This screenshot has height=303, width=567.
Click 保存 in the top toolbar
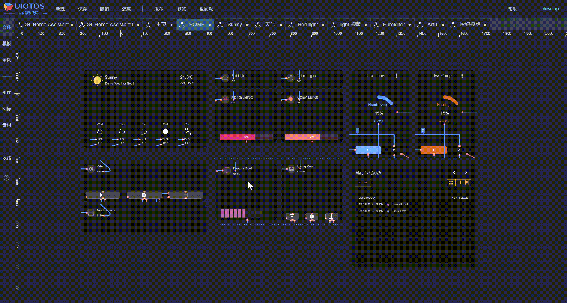(83, 9)
